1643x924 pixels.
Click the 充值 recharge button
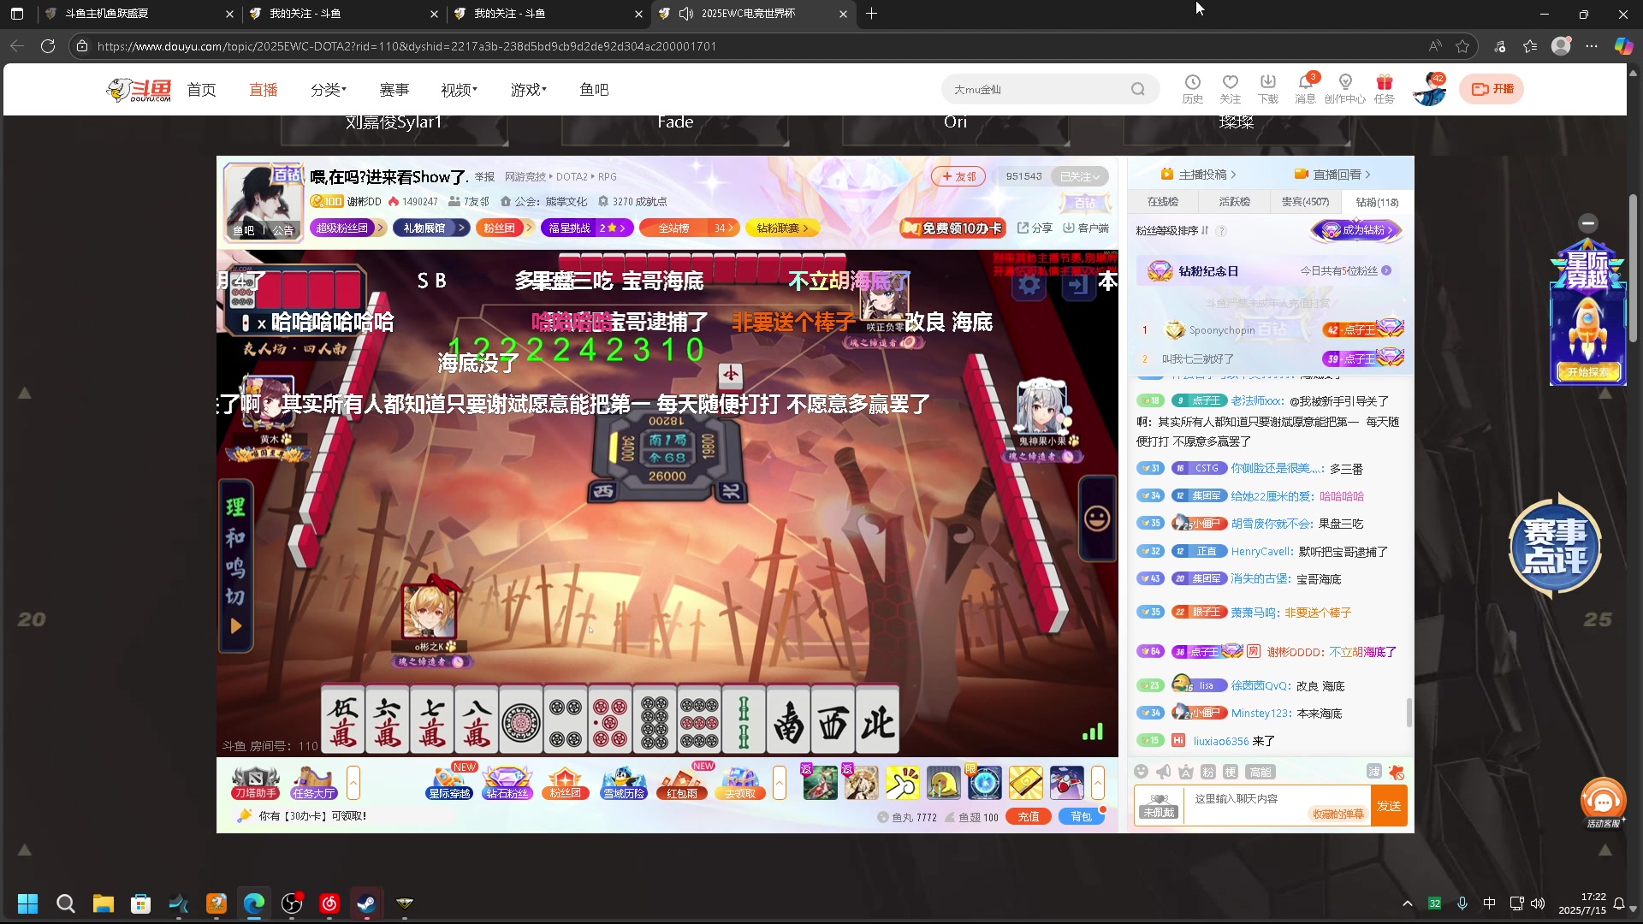click(x=1029, y=817)
